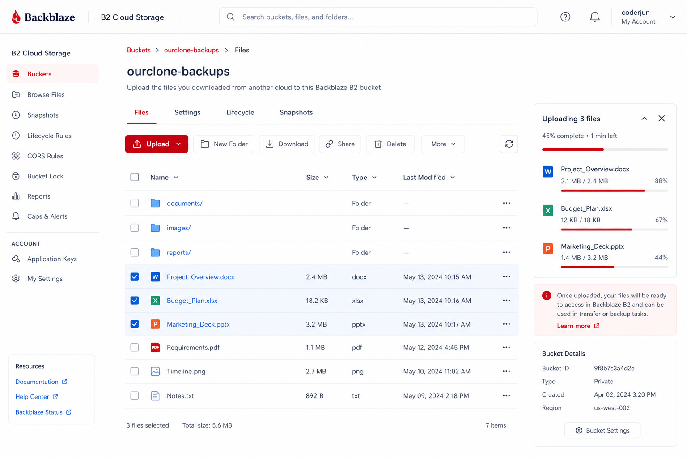Click the Project_Overview.docx upload progress bar
Image resolution: width=687 pixels, height=458 pixels.
click(x=614, y=191)
